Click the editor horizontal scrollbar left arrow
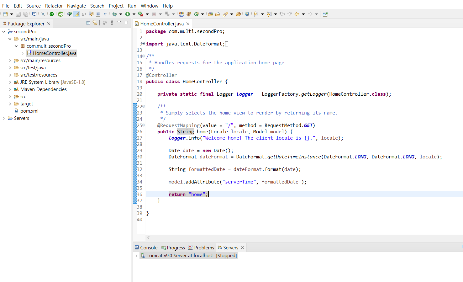 click(149, 237)
